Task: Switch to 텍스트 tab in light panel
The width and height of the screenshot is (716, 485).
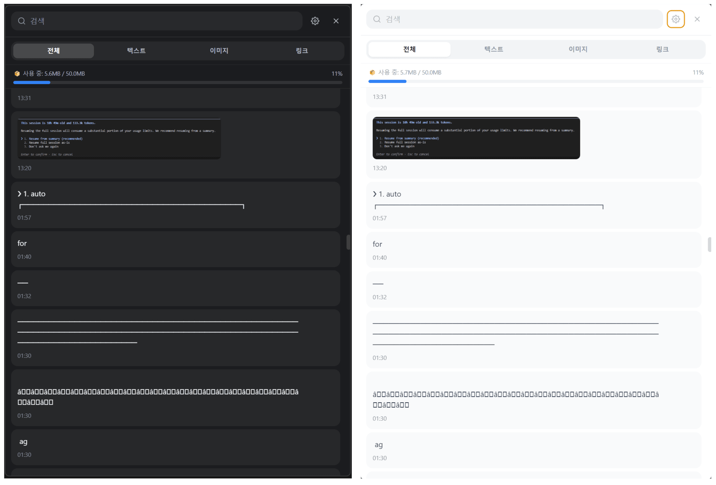Action: pos(494,50)
